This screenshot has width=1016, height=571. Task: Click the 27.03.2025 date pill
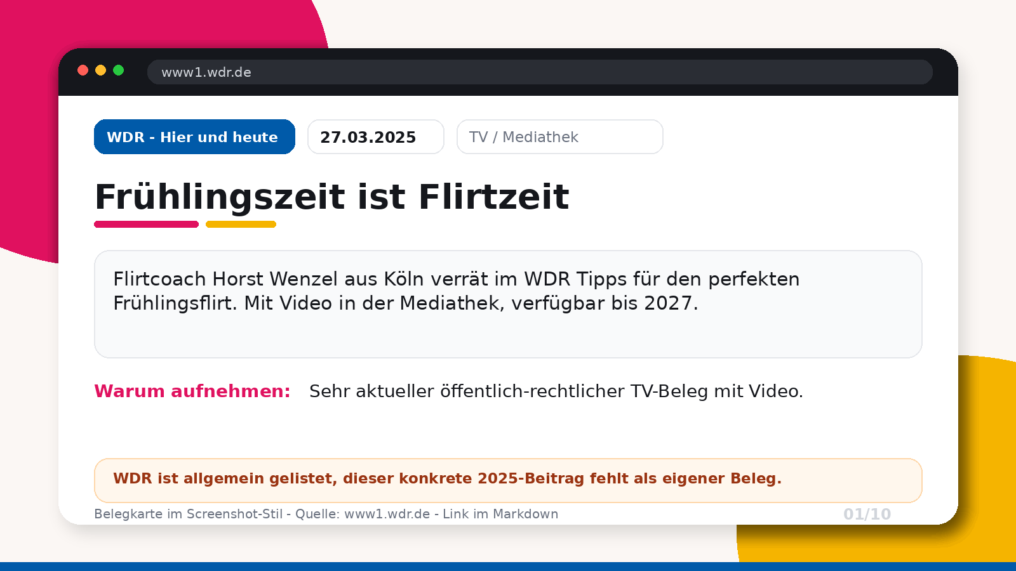click(x=376, y=137)
